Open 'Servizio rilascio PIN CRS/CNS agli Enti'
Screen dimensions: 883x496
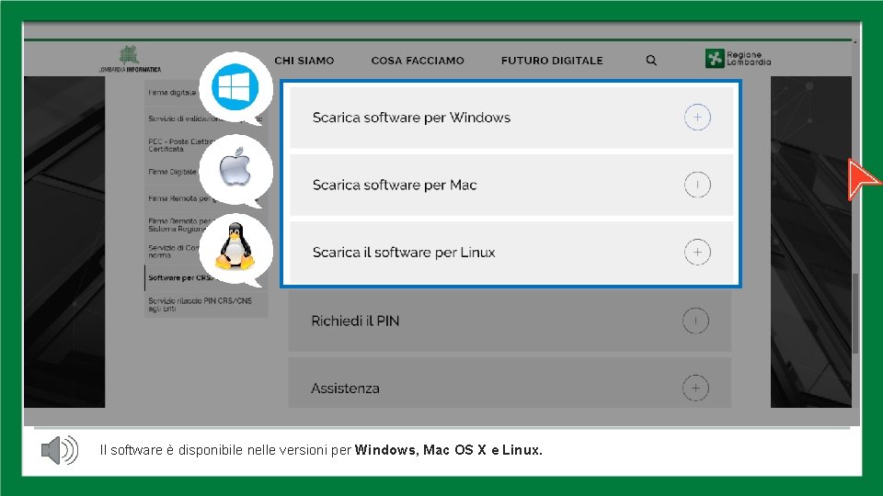coord(200,304)
